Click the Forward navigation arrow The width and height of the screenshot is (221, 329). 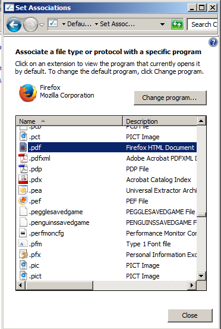tap(30, 25)
